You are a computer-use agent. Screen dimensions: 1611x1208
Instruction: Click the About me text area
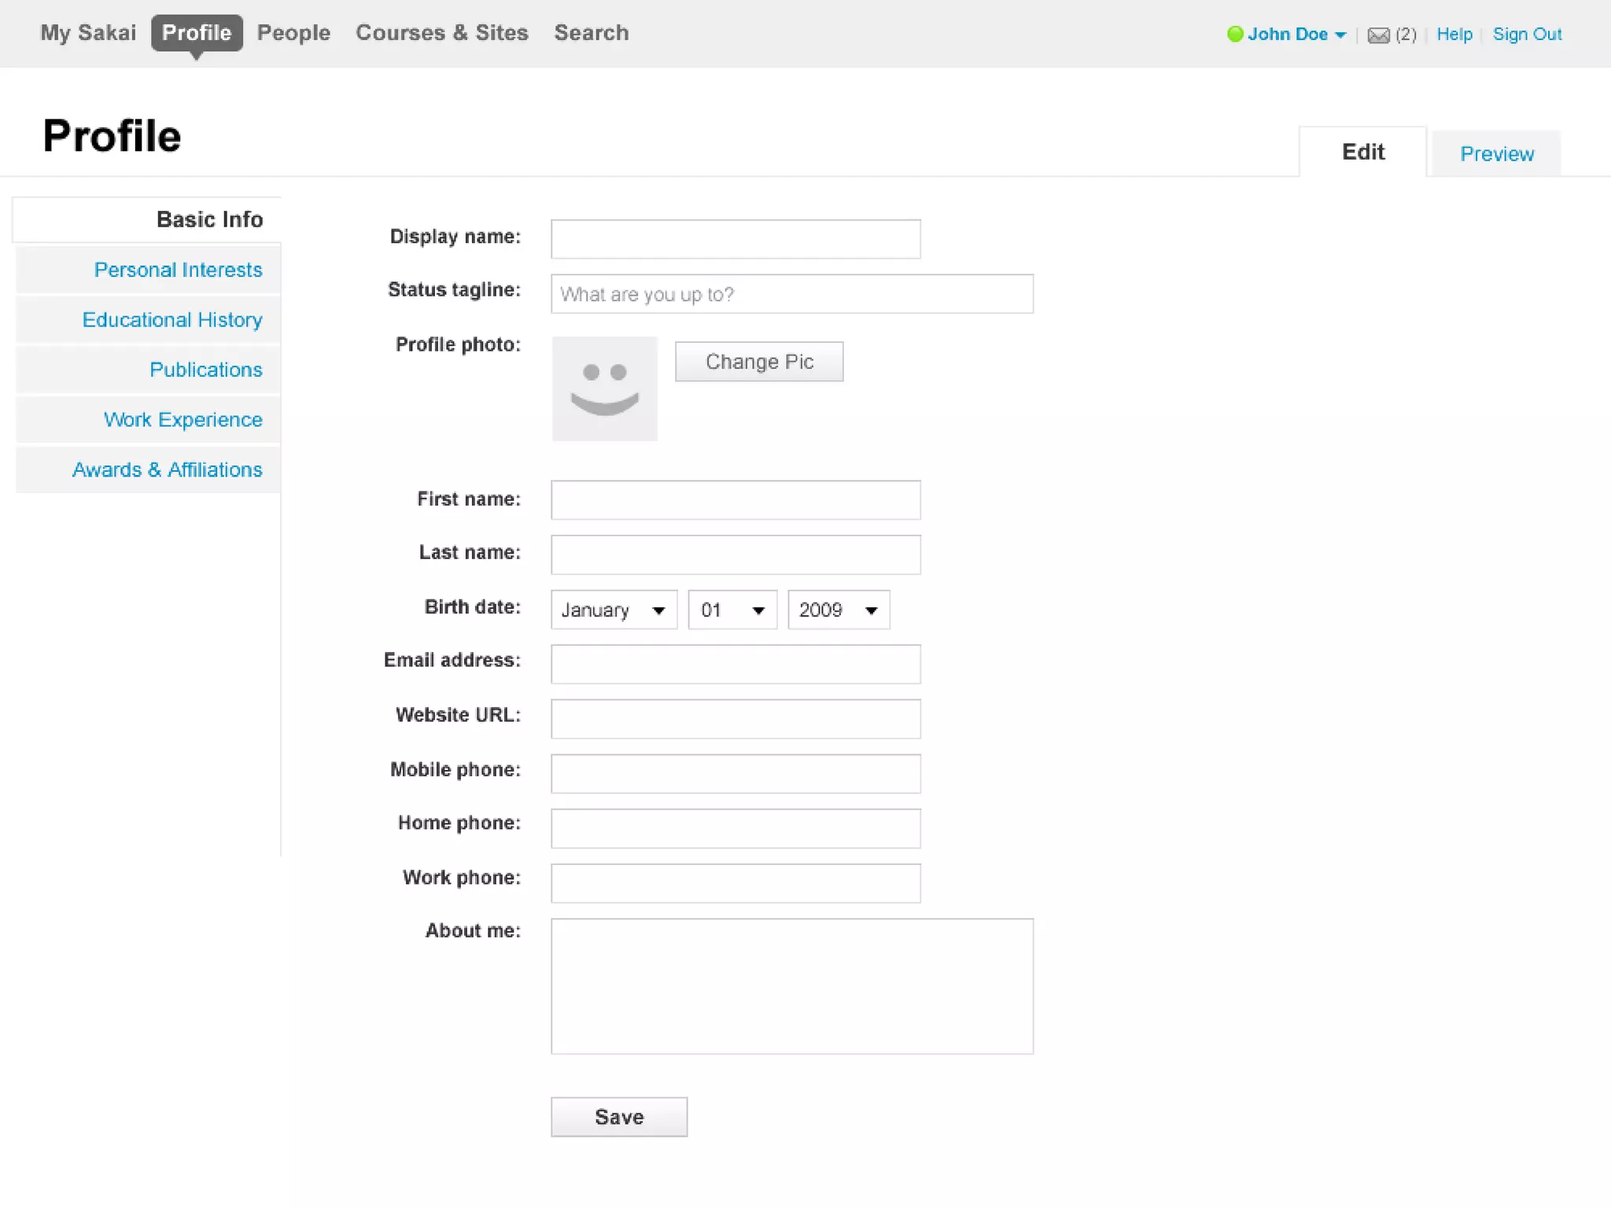791,986
